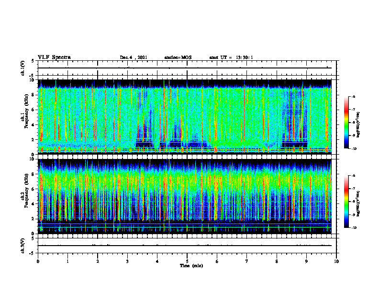Image resolution: width=379 pixels, height=293 pixels.
Task: Click the "Time (min)" axis title
Action: coord(191,266)
